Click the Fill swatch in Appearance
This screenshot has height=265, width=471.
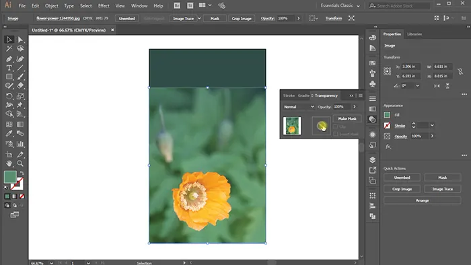(x=387, y=115)
